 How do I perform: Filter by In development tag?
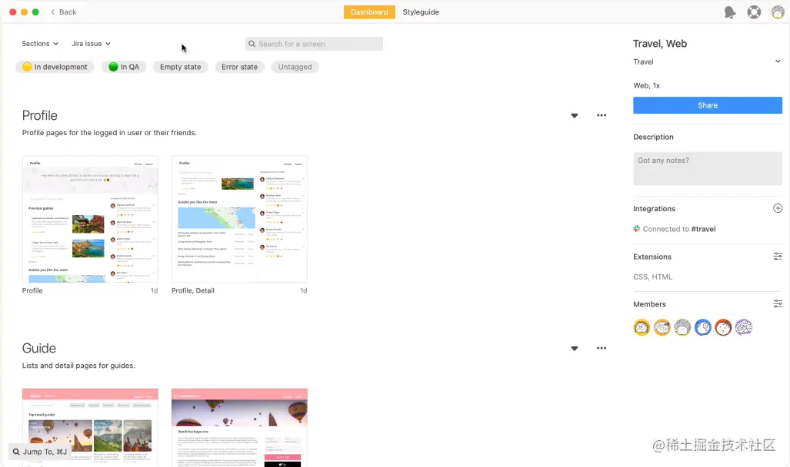(x=55, y=67)
